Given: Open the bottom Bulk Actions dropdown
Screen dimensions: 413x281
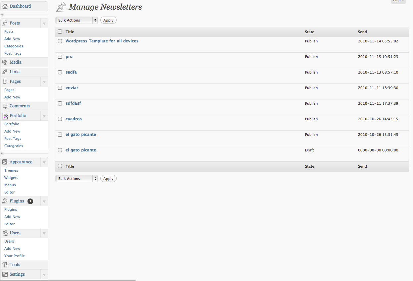Looking at the screenshot, I should pyautogui.click(x=77, y=179).
